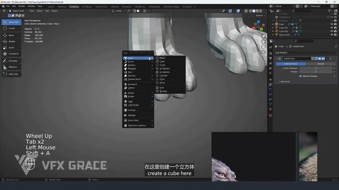Adjust the Render levels field
This screenshot has width=339, height=190.
coord(316,72)
